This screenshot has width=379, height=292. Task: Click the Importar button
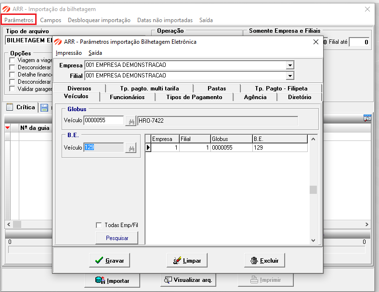[112, 280]
